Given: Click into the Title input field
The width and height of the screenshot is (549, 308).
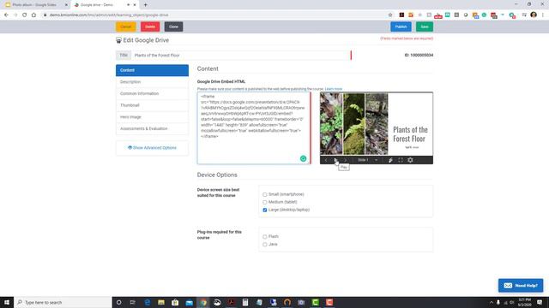Looking at the screenshot, I should pos(240,55).
